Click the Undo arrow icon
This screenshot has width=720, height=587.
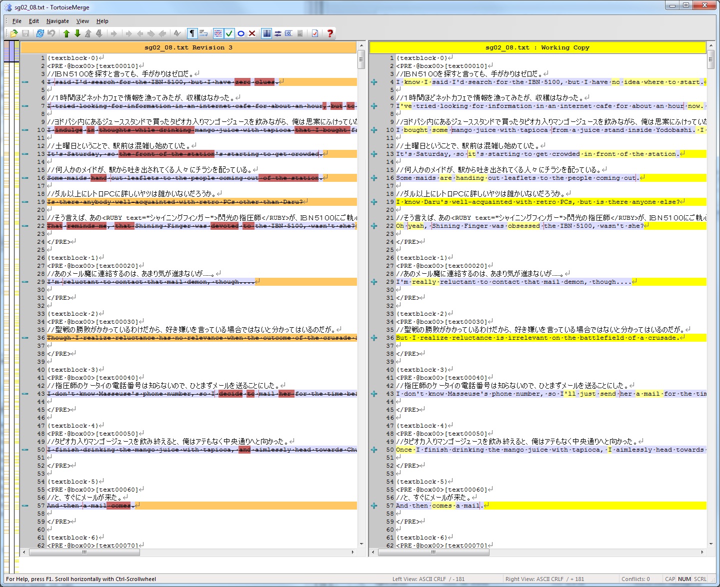point(51,33)
